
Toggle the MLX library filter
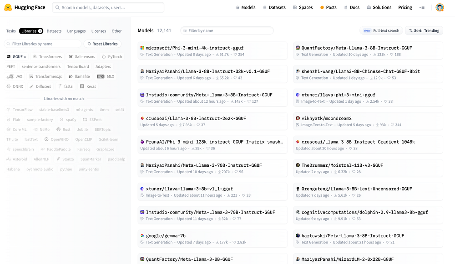point(106,76)
